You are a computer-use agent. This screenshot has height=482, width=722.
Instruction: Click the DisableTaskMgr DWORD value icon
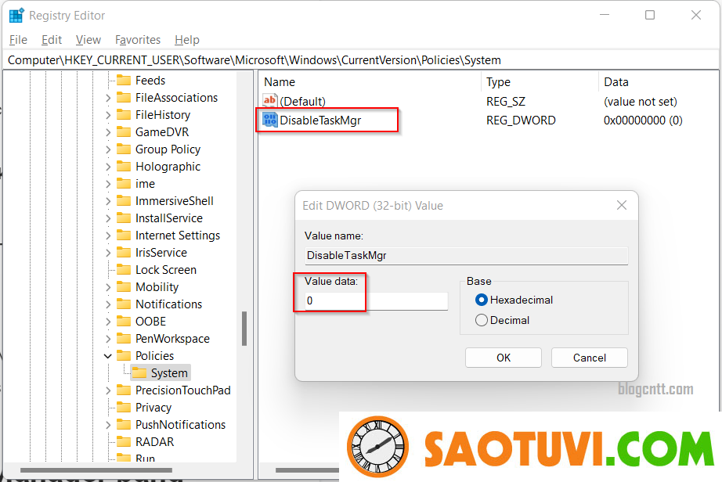pyautogui.click(x=270, y=120)
